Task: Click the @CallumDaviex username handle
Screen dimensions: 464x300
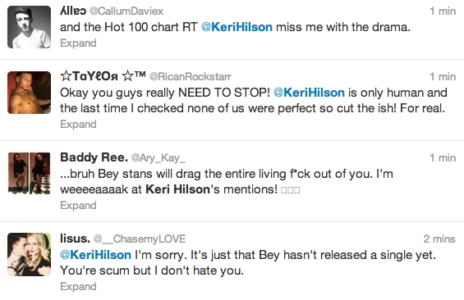Action: [126, 11]
